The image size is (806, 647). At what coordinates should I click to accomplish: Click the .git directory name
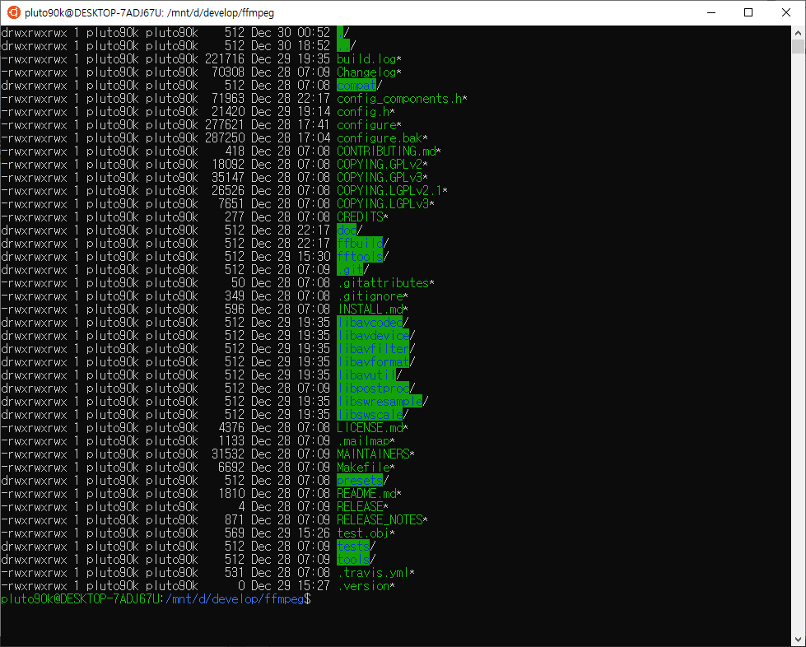350,270
